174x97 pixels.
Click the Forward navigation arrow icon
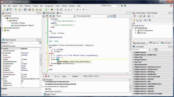pyautogui.click(x=83, y=10)
